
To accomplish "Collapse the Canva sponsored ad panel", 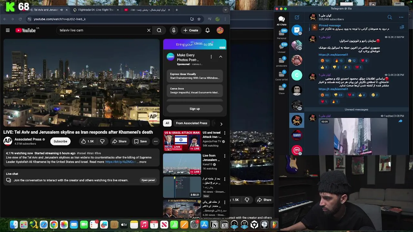I will (x=221, y=57).
